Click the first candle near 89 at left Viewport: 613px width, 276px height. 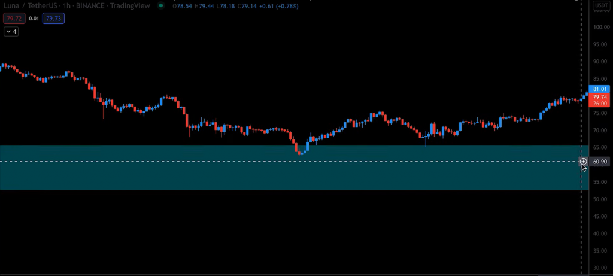pyautogui.click(x=3, y=66)
